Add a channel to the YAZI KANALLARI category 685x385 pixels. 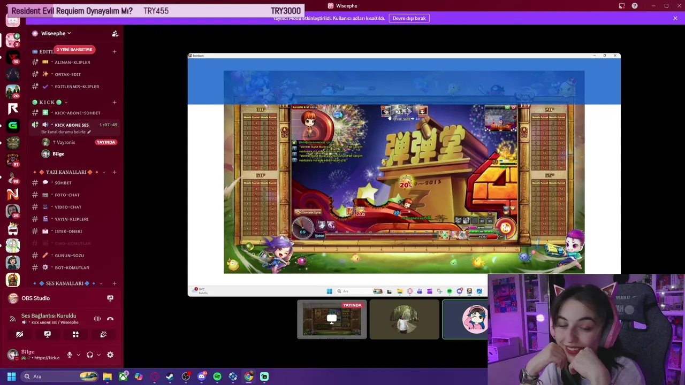[x=115, y=172]
